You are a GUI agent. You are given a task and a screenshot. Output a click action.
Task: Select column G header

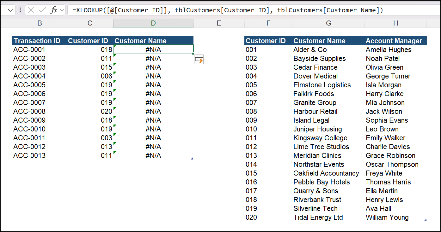328,23
